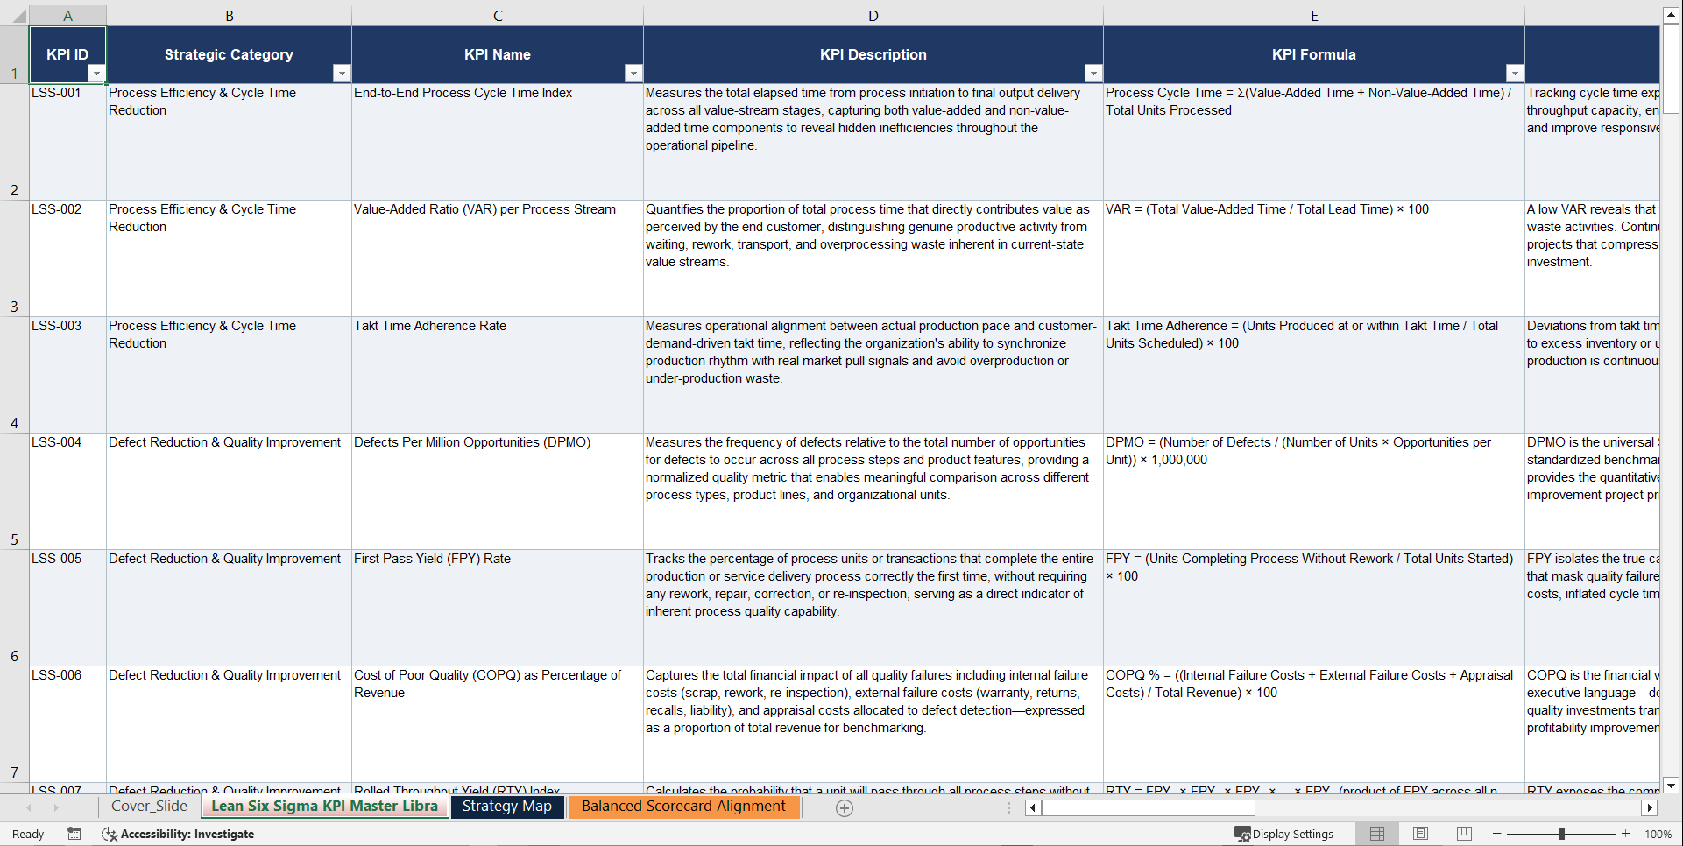The height and width of the screenshot is (846, 1683).
Task: Click the horizontal scrollbar thumb
Action: coord(1148,808)
